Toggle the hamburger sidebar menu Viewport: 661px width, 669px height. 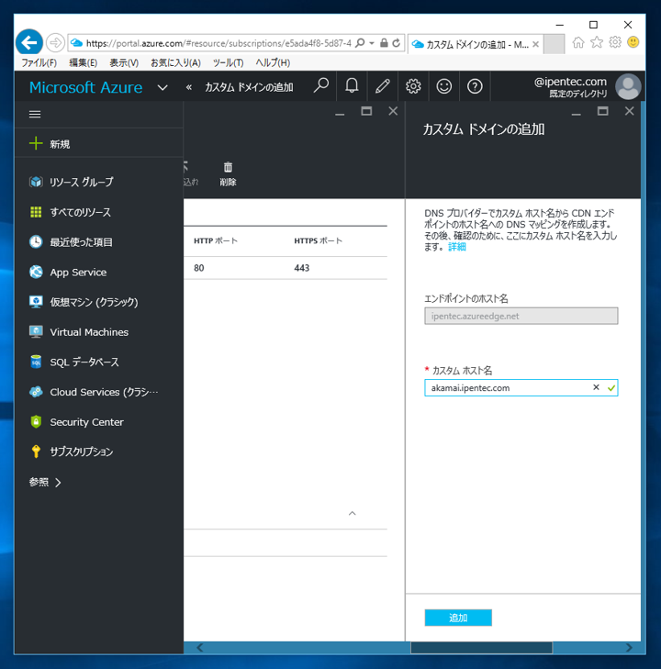(35, 114)
